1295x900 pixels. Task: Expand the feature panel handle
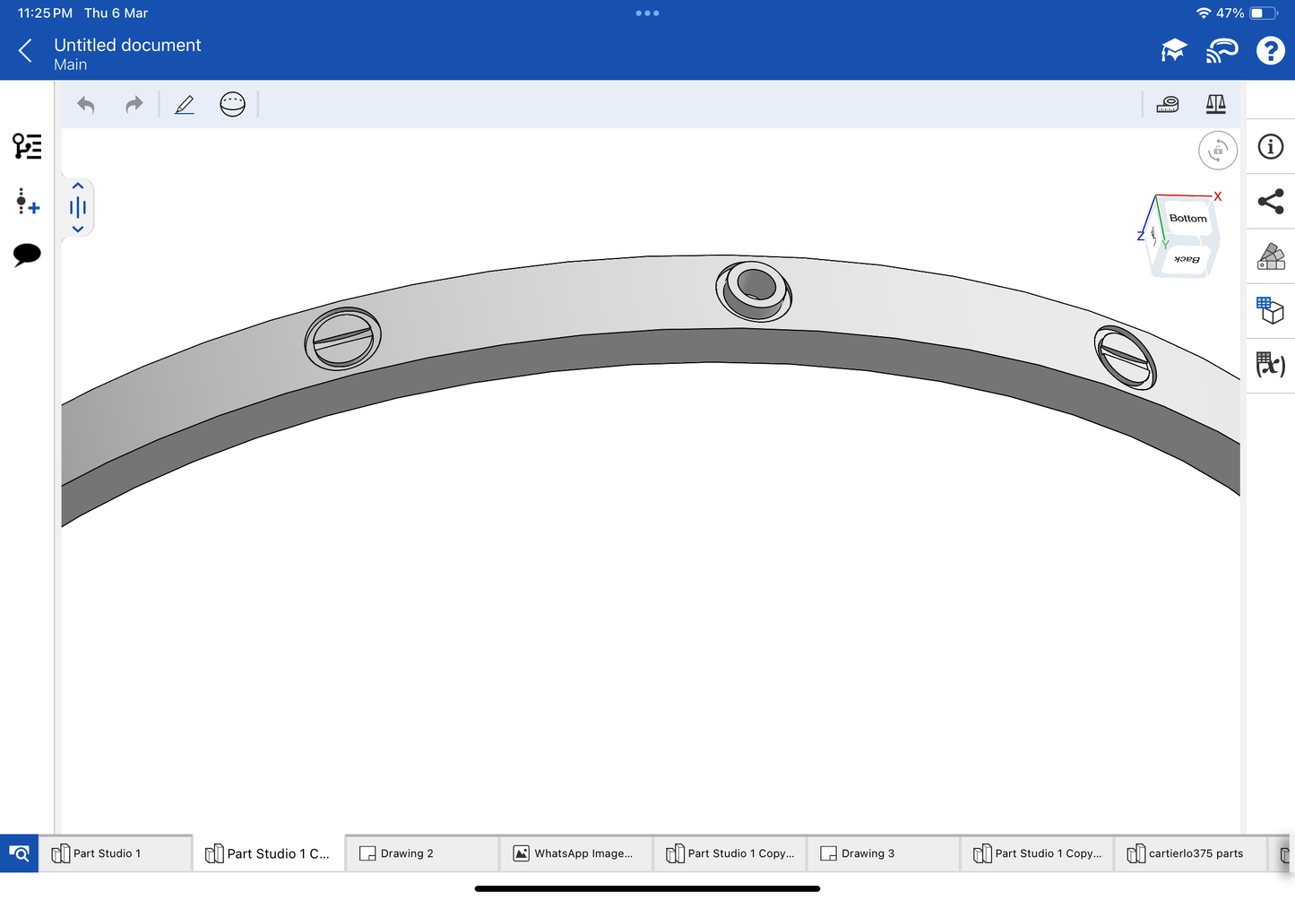click(x=78, y=208)
